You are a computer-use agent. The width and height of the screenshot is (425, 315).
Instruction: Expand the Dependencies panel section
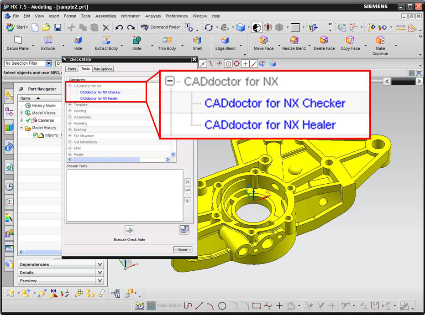click(100, 264)
